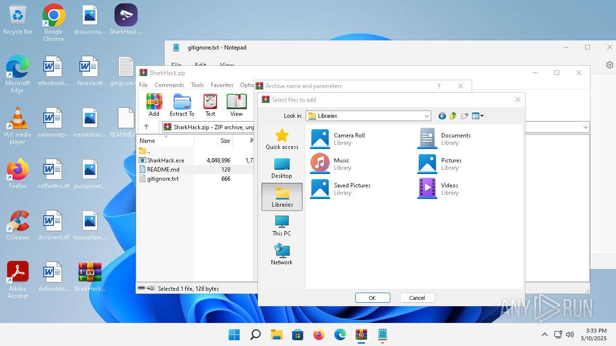
Task: Click Cancel in Select files dialog
Action: click(417, 298)
